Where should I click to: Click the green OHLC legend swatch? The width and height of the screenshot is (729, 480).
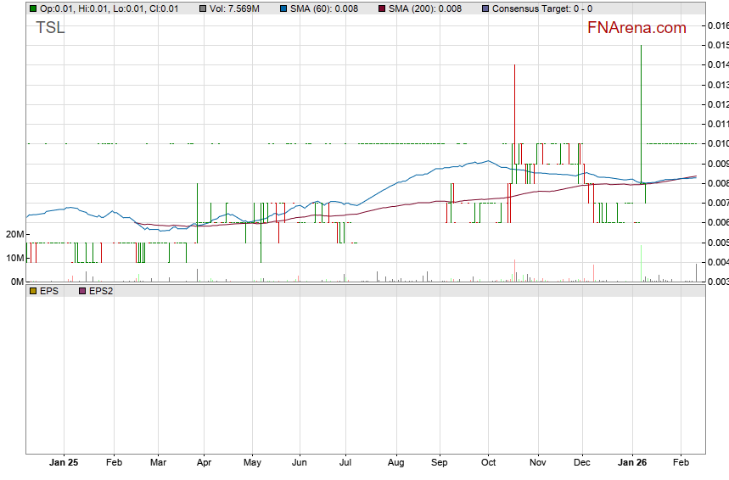click(32, 8)
